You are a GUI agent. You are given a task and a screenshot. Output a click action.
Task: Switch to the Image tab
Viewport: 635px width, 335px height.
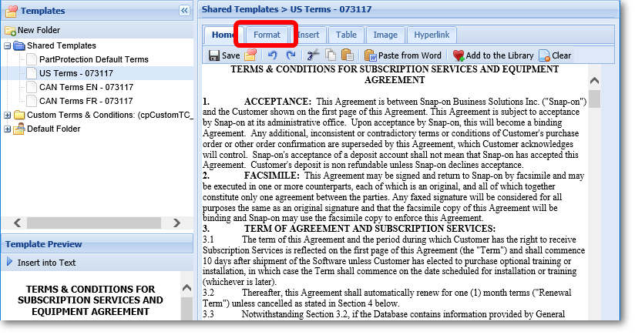coord(385,35)
